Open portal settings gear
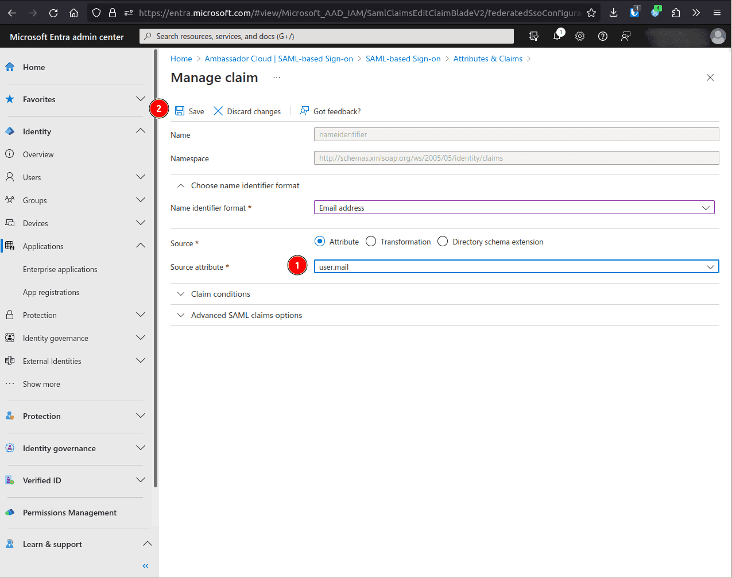This screenshot has width=732, height=578. 580,36
